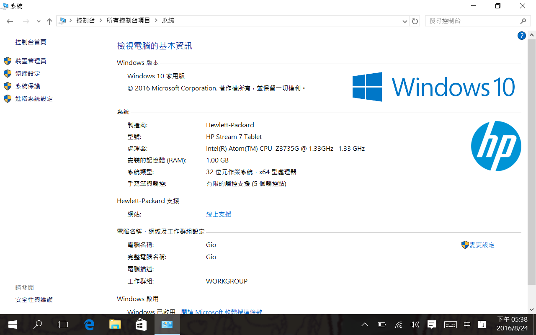This screenshot has height=335, width=536.
Task: Click the scrollbar down arrow
Action: (x=531, y=310)
